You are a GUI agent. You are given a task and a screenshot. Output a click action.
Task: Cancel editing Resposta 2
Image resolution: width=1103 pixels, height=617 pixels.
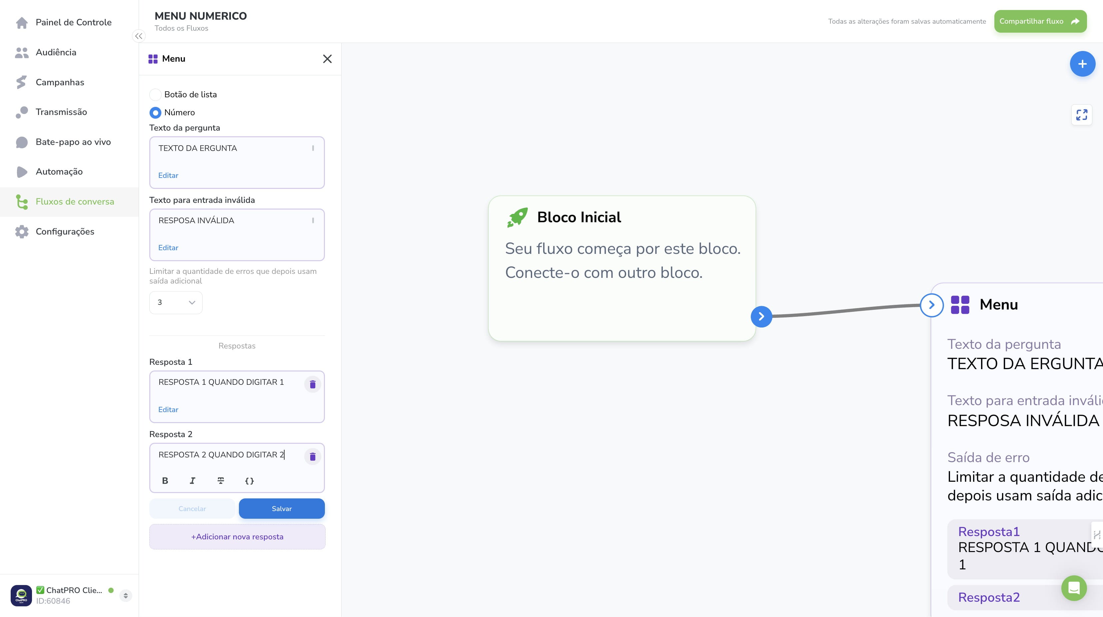coord(192,509)
